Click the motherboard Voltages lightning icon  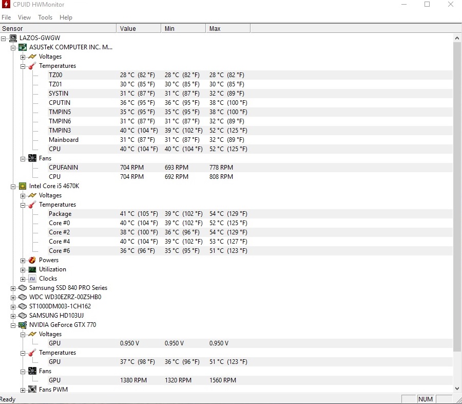point(32,57)
